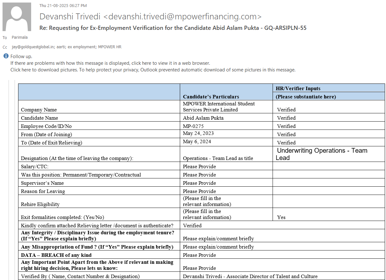Click the Supervisor's Name label
This screenshot has width=386, height=280.
[42, 183]
